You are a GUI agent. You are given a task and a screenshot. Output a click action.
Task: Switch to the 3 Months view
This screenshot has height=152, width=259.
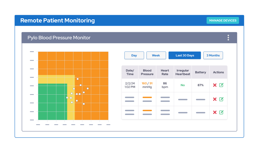213,55
